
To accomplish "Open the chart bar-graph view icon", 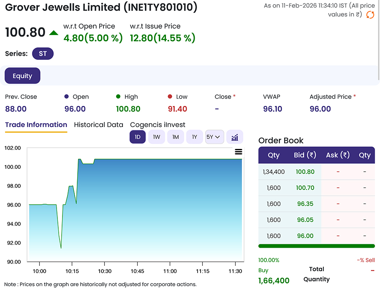I will [x=235, y=137].
